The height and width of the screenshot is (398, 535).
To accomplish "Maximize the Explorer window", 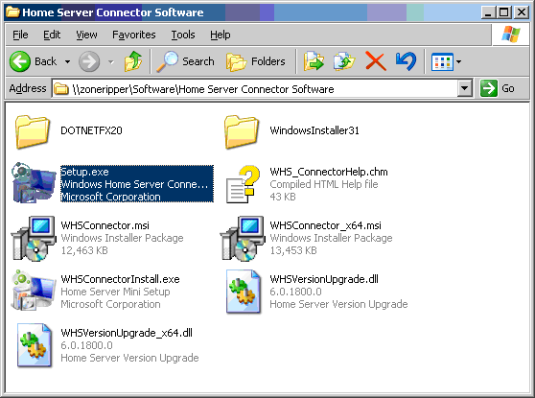I will coord(504,12).
